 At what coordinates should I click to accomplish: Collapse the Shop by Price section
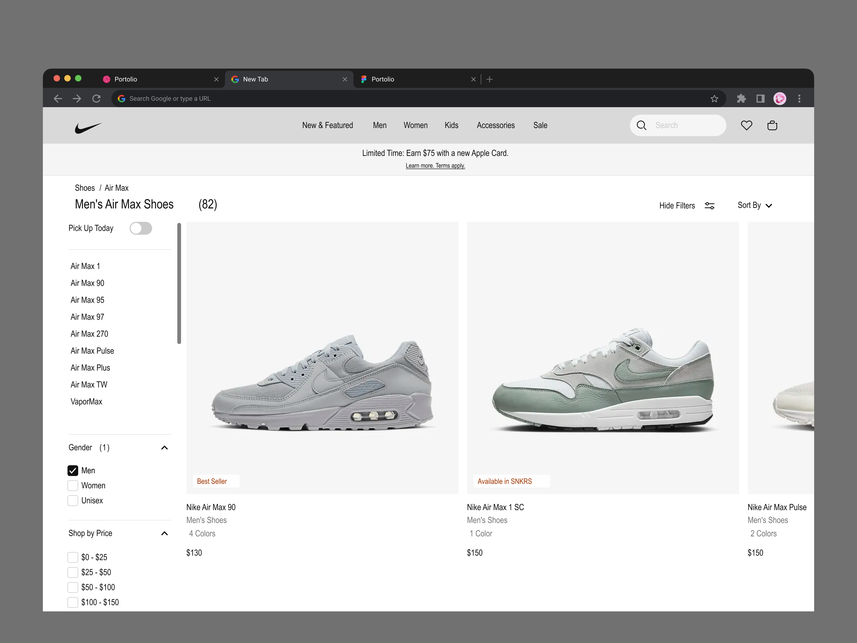[x=164, y=533]
